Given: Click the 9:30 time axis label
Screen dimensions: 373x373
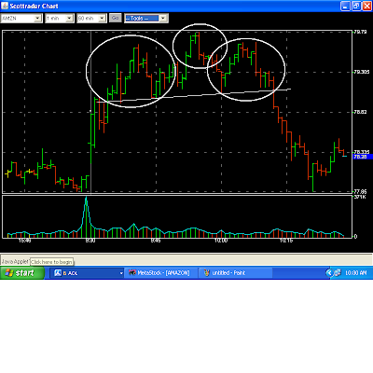Looking at the screenshot, I should tap(90, 241).
